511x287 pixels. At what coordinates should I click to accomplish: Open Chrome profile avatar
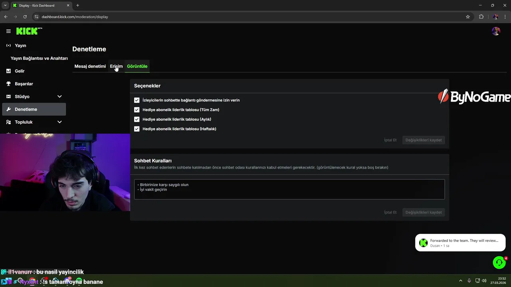pos(495,17)
